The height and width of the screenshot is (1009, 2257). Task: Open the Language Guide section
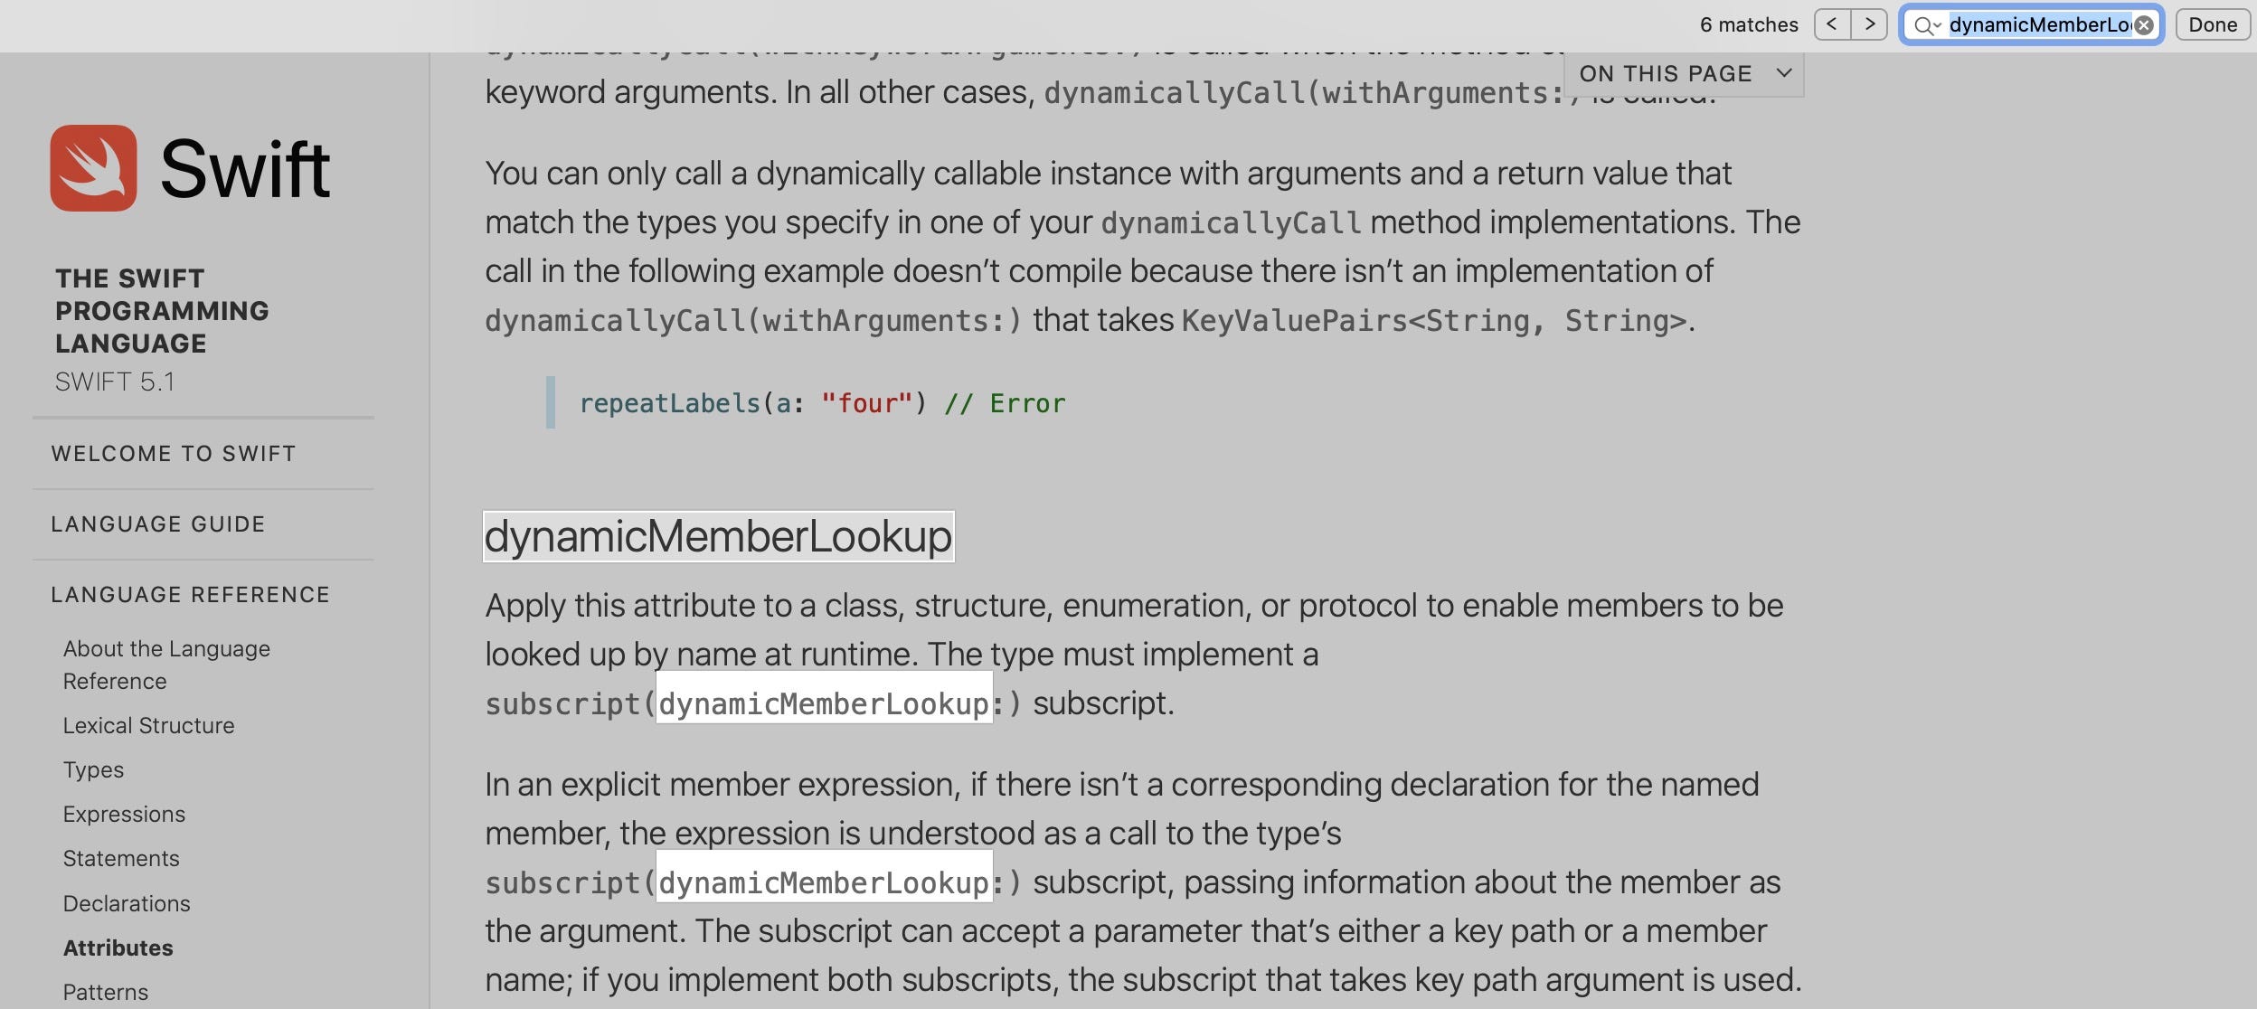pyautogui.click(x=158, y=523)
